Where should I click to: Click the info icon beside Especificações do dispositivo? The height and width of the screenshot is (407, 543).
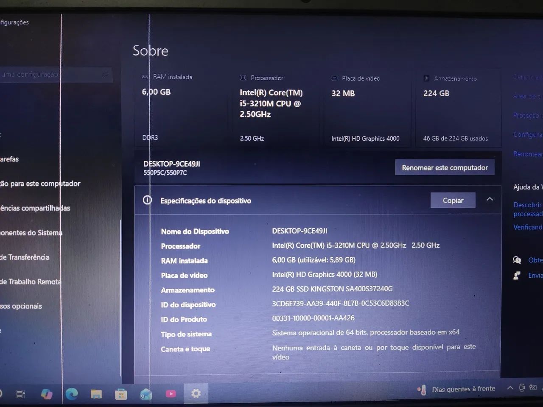click(x=147, y=200)
